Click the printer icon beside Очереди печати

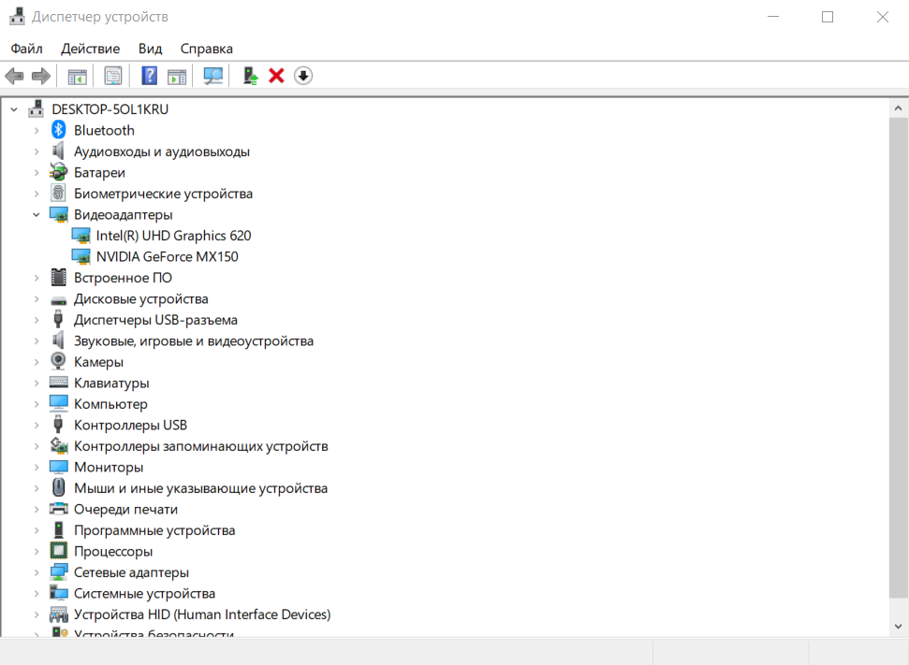coord(59,509)
